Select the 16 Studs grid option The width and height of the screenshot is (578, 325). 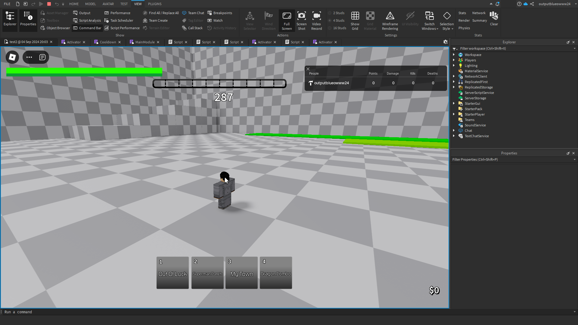[x=339, y=28]
